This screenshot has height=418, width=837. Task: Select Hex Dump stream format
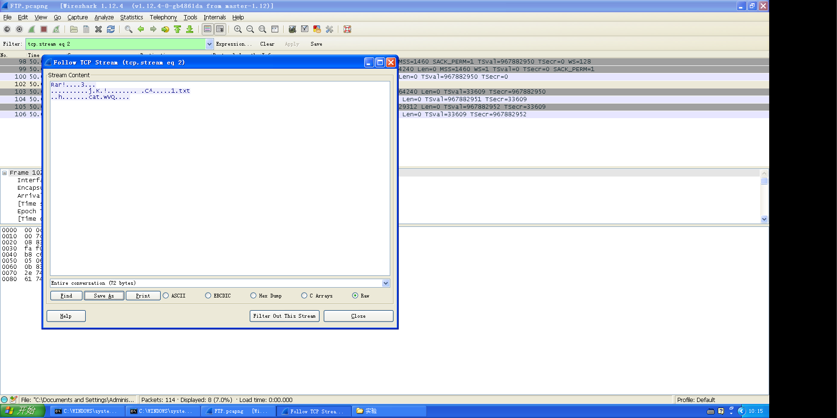(266, 296)
